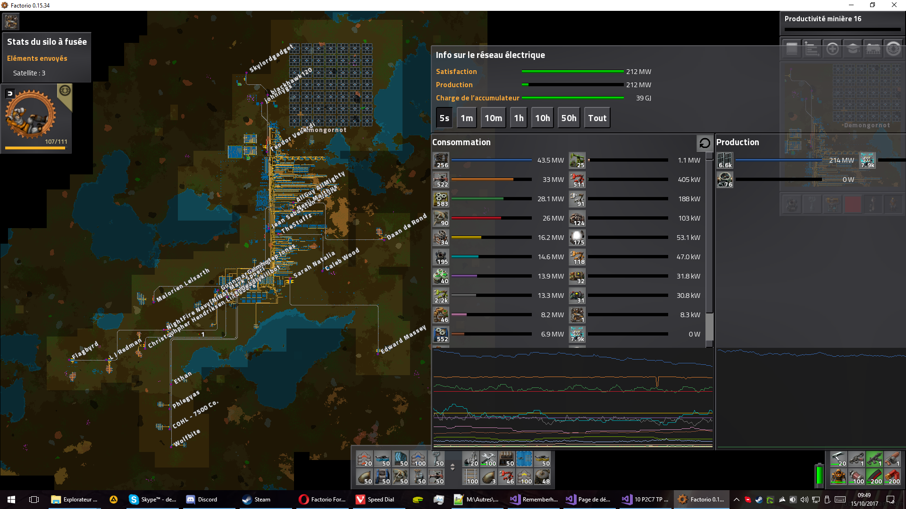This screenshot has height=509, width=906.
Task: Select the 1m time range button
Action: point(467,118)
